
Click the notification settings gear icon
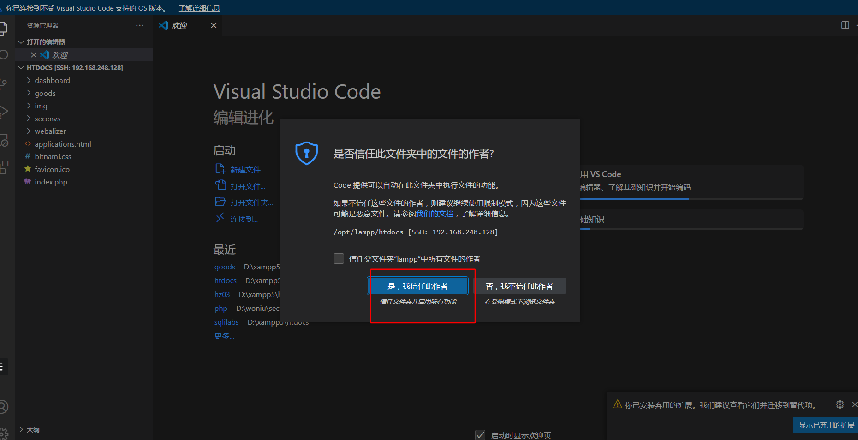840,404
